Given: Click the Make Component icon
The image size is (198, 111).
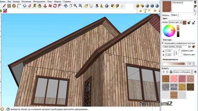Looking at the screenshot, I should tap(25, 6).
